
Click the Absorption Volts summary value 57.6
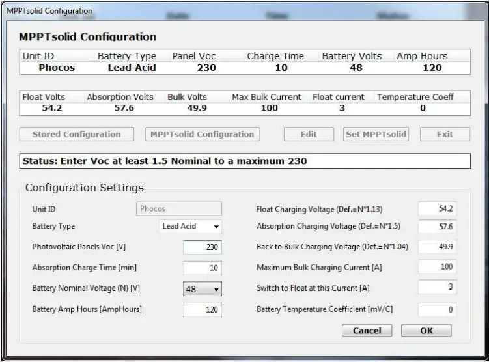(x=124, y=108)
